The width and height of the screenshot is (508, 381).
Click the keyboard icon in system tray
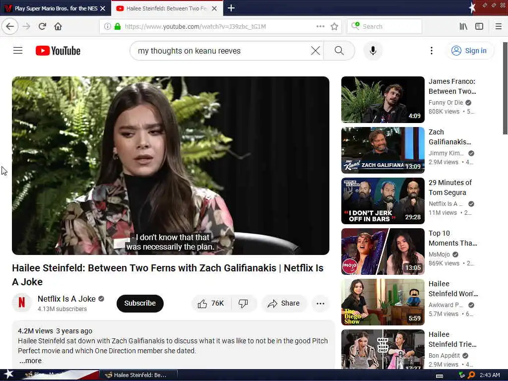[x=440, y=376]
